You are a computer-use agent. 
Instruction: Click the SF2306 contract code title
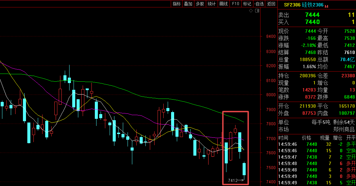tap(292, 5)
